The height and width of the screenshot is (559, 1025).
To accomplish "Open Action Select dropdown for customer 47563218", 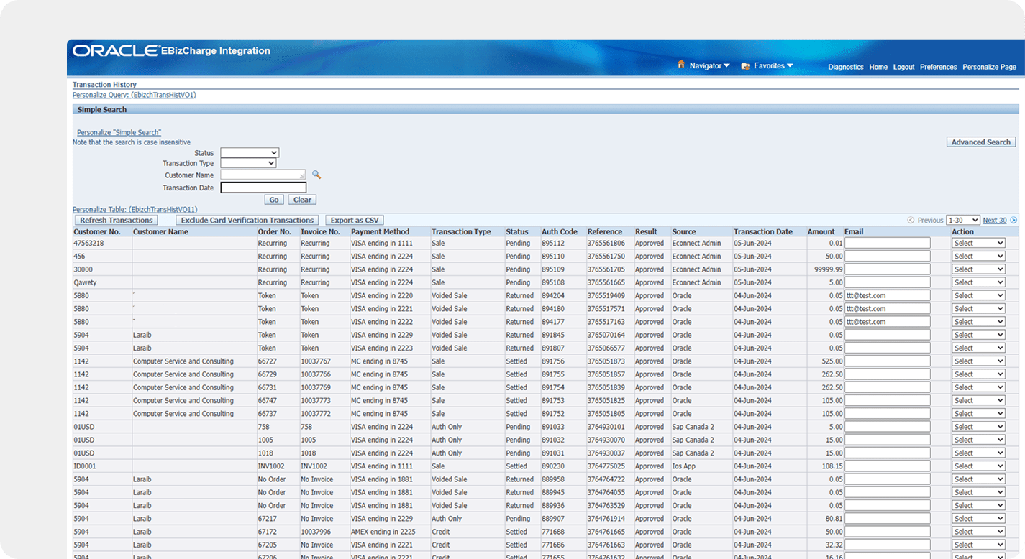I will click(x=978, y=243).
